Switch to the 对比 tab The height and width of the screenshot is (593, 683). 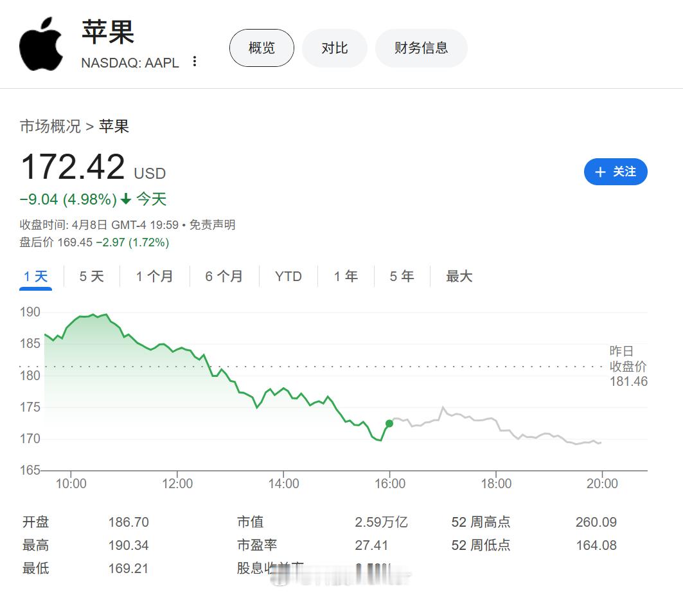335,48
